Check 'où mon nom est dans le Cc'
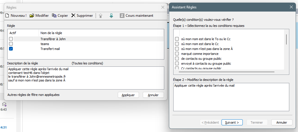Viewport: 298px width, 132px height. tap(177, 44)
